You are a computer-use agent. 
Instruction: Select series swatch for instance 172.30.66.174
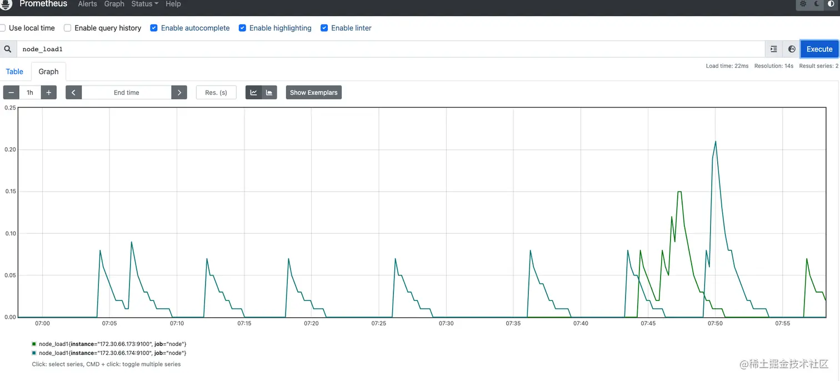pyautogui.click(x=34, y=353)
